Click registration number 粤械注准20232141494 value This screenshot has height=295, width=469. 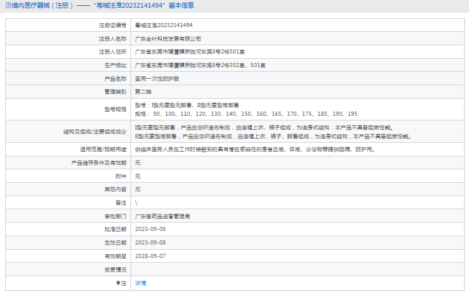(163, 25)
